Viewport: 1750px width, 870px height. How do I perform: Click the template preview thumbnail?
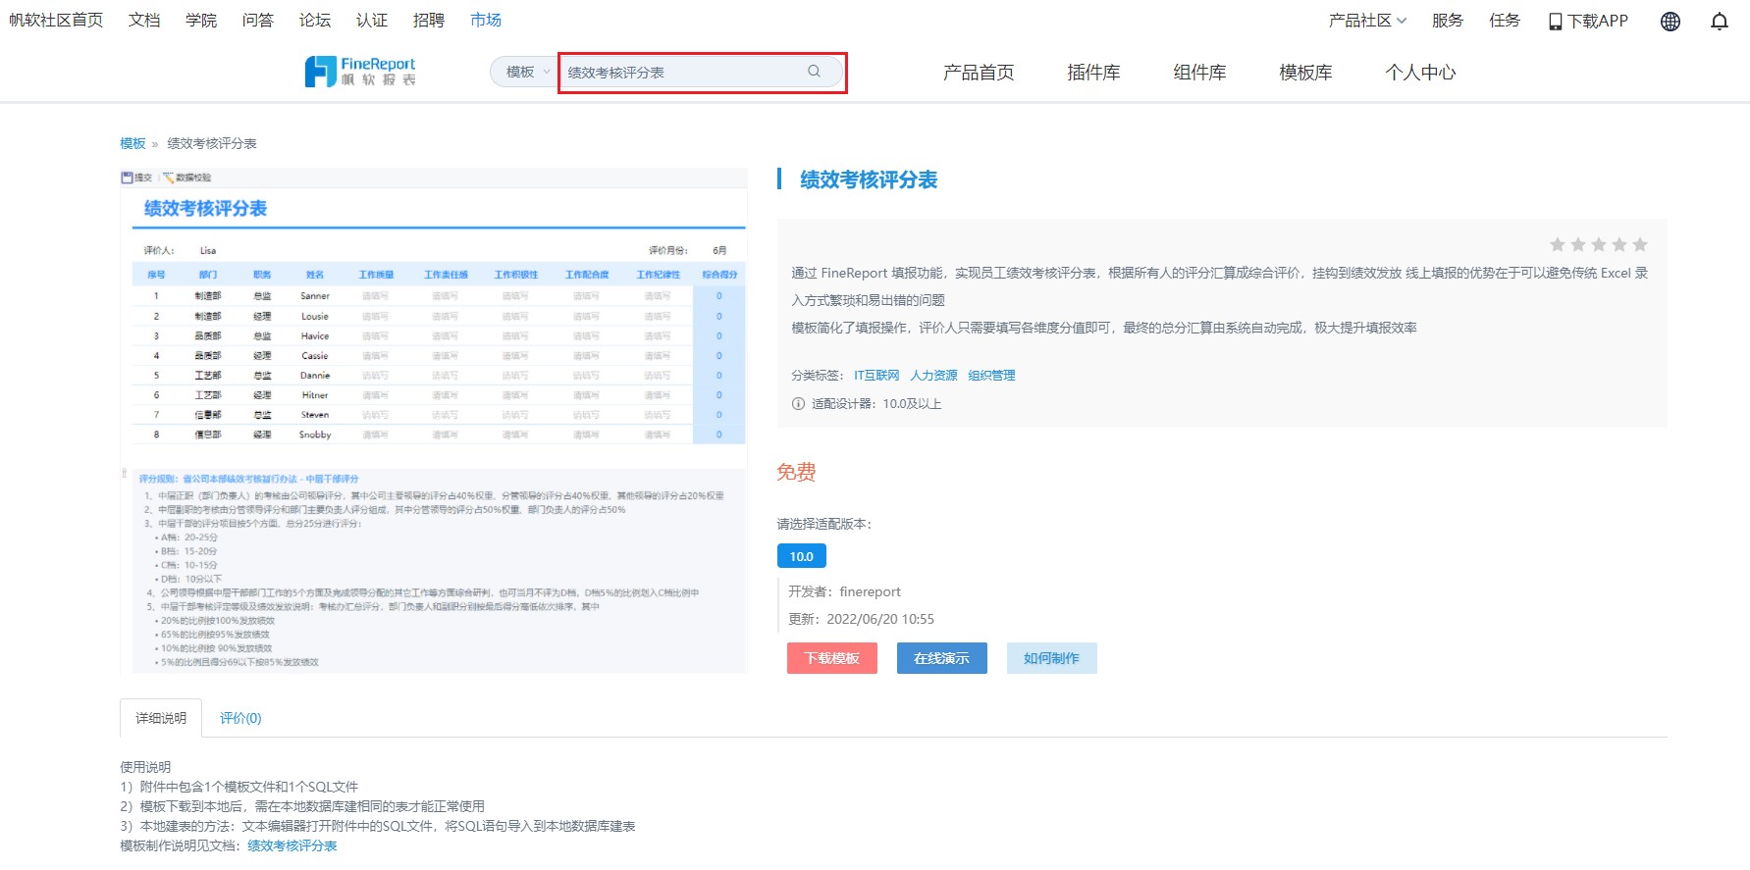pyautogui.click(x=433, y=421)
